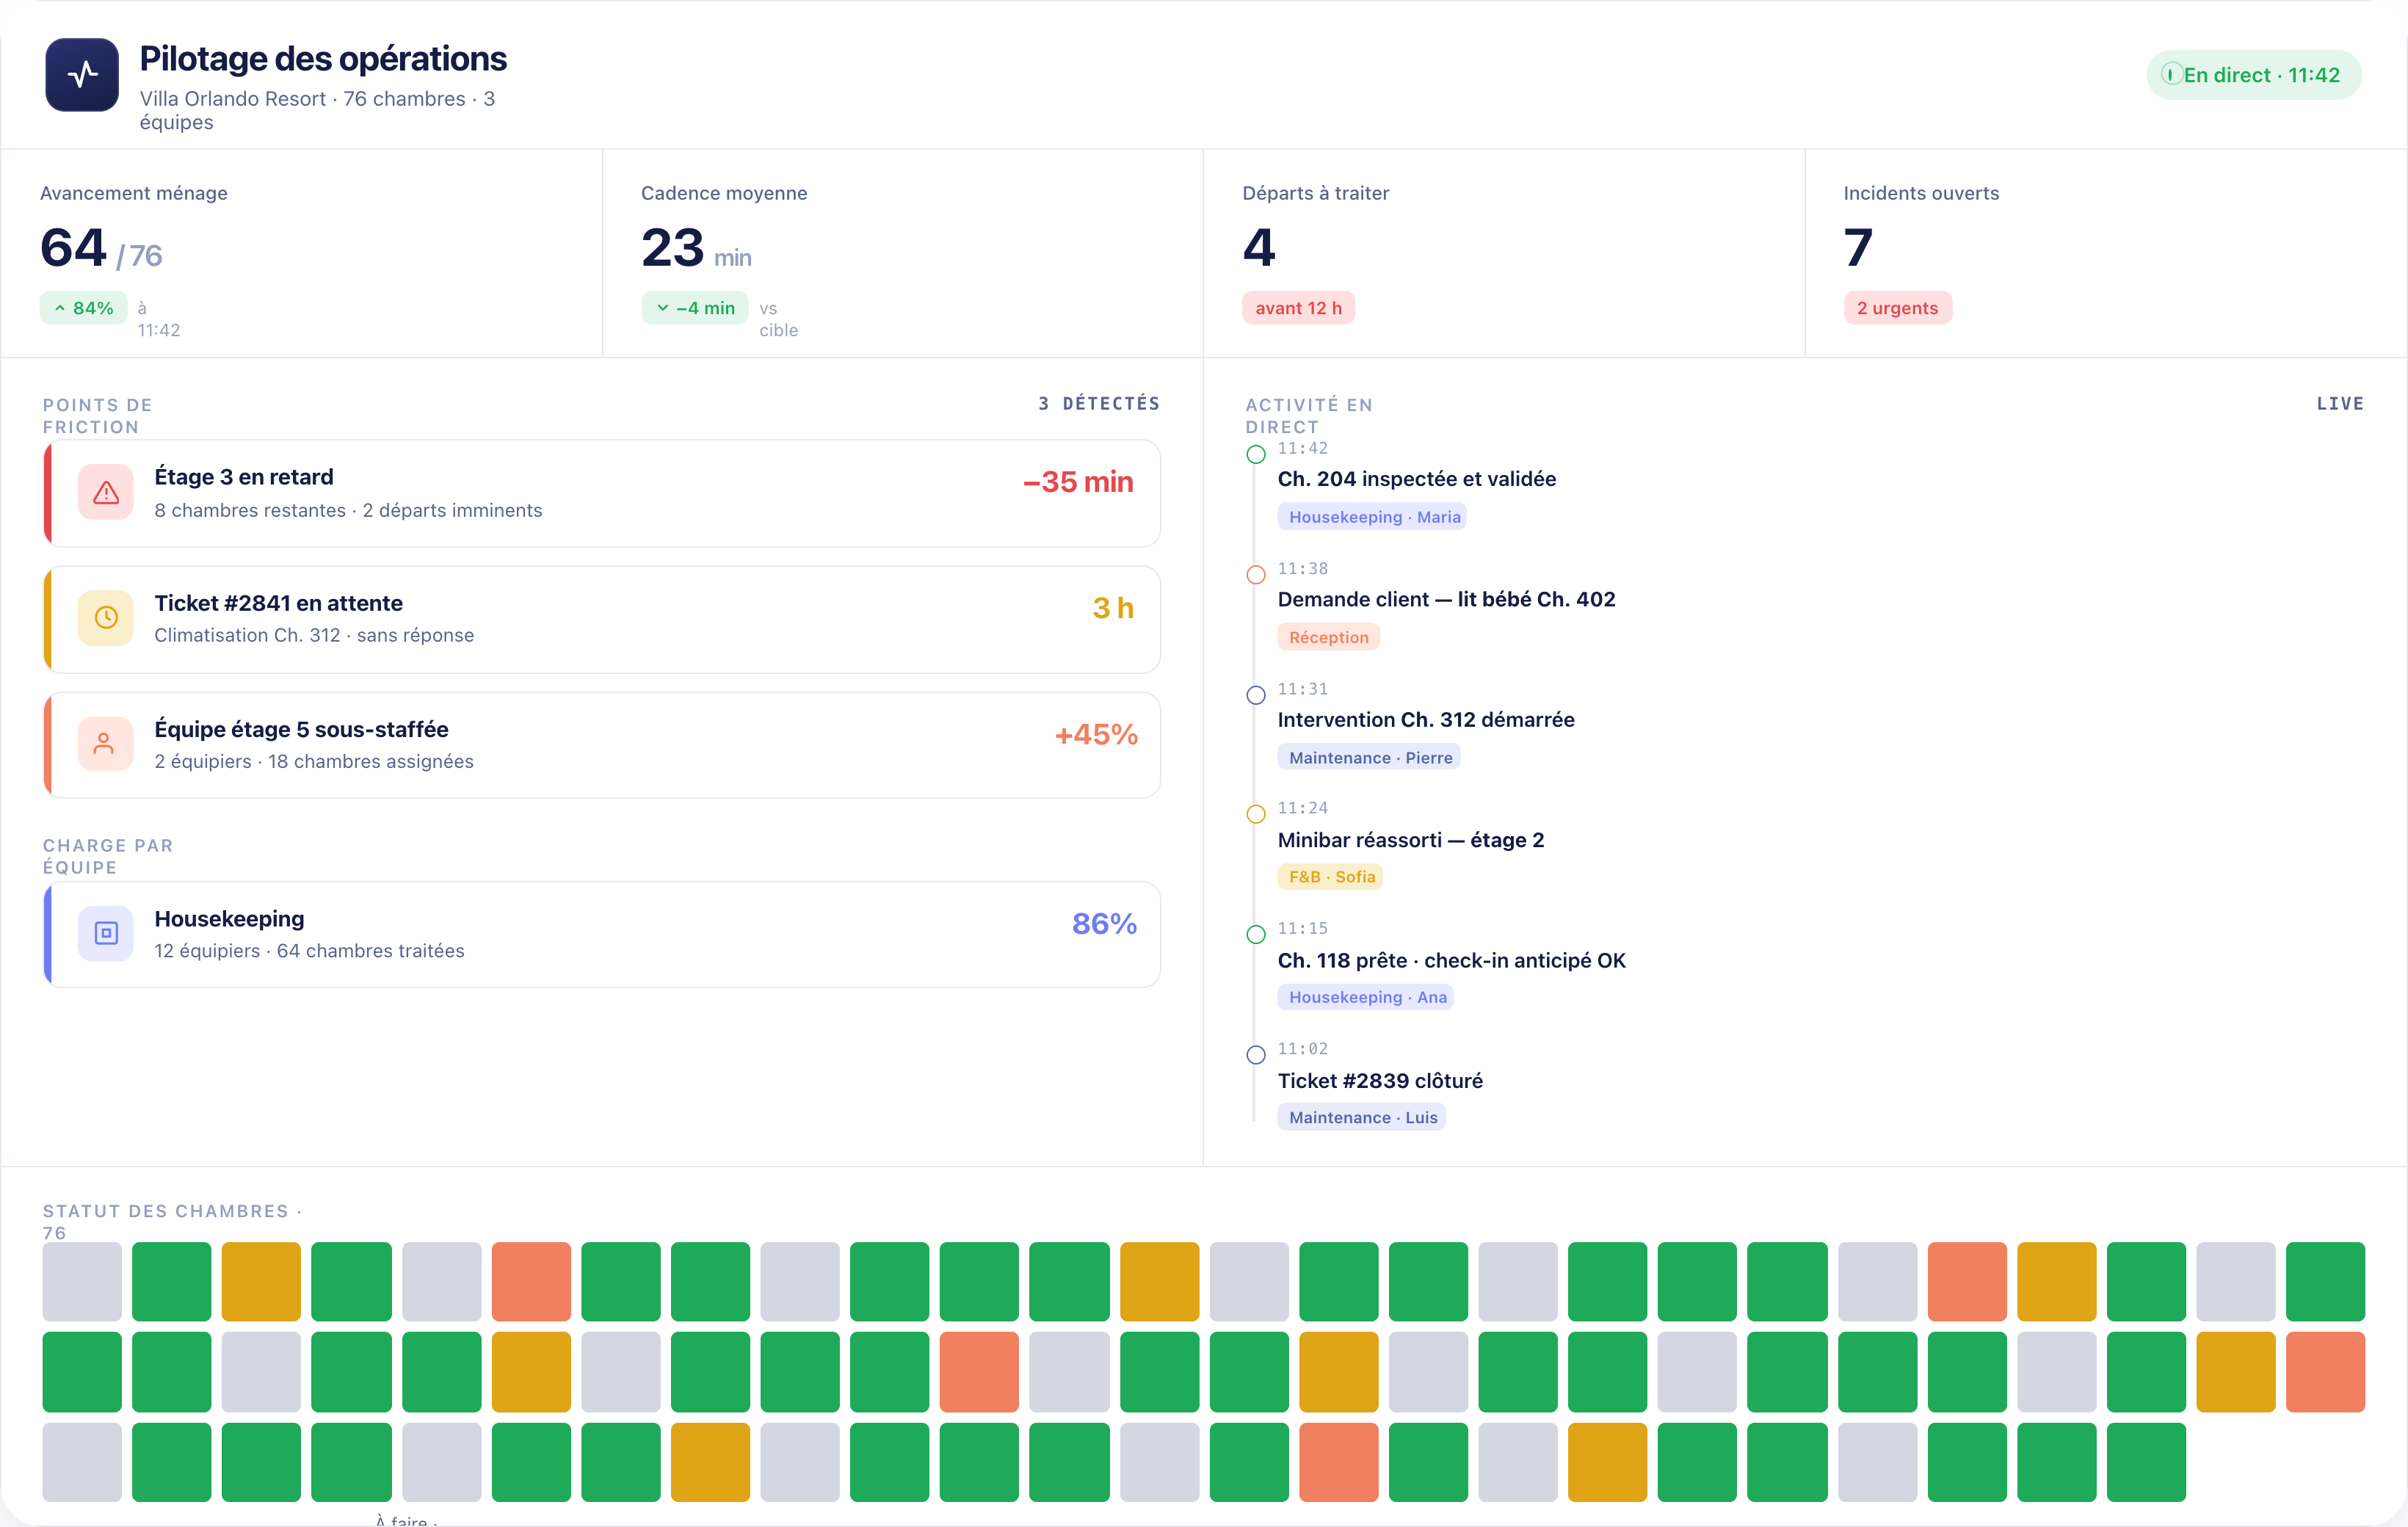Click the Cadence moyenne 23 min value
Screen dimensions: 2408x1527
point(696,248)
